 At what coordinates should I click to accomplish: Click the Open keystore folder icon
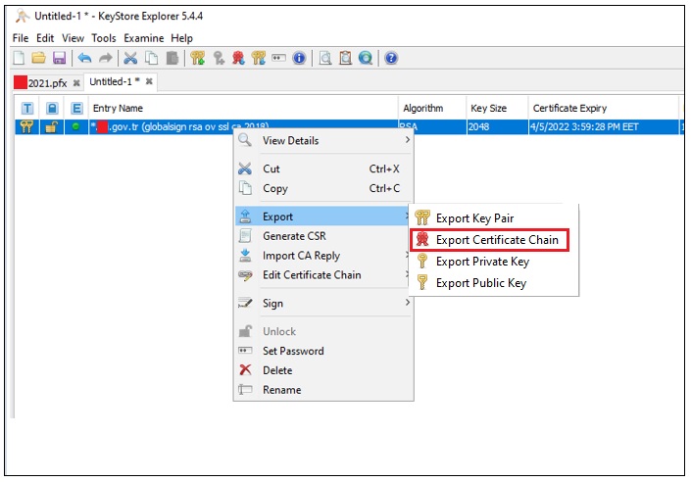coord(39,59)
